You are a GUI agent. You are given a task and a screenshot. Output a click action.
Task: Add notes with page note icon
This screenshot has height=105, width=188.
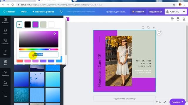[x=143, y=28]
